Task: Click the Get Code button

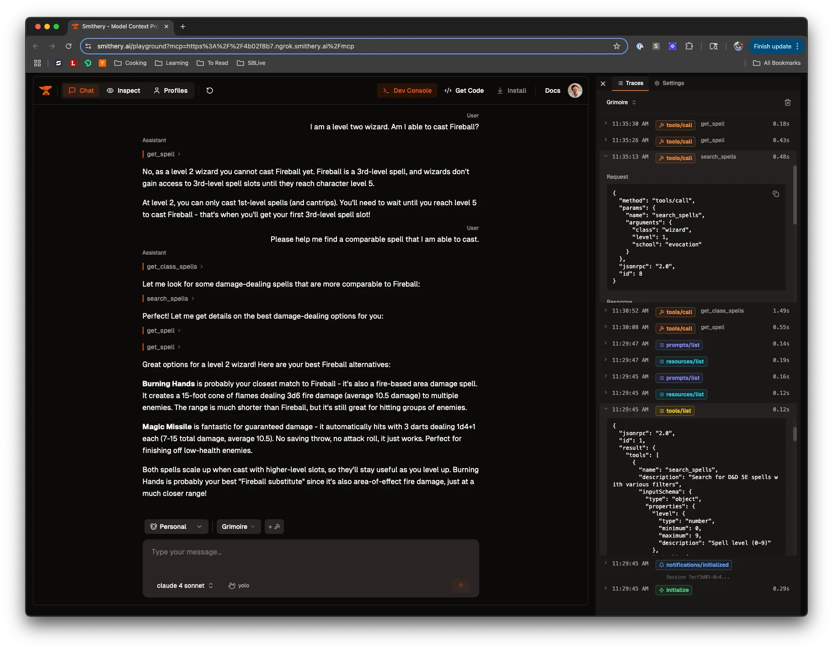Action: pos(464,91)
